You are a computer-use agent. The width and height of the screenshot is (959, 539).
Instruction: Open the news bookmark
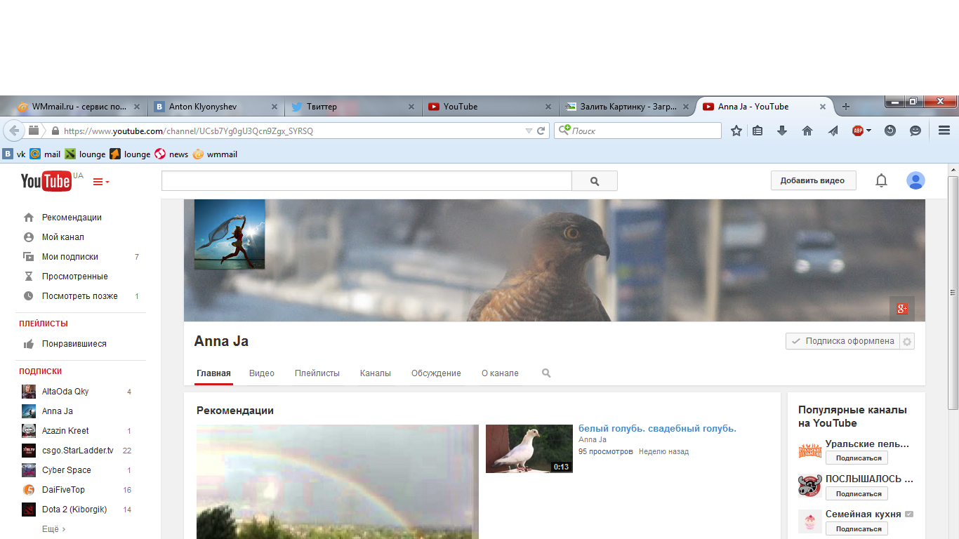tap(171, 154)
